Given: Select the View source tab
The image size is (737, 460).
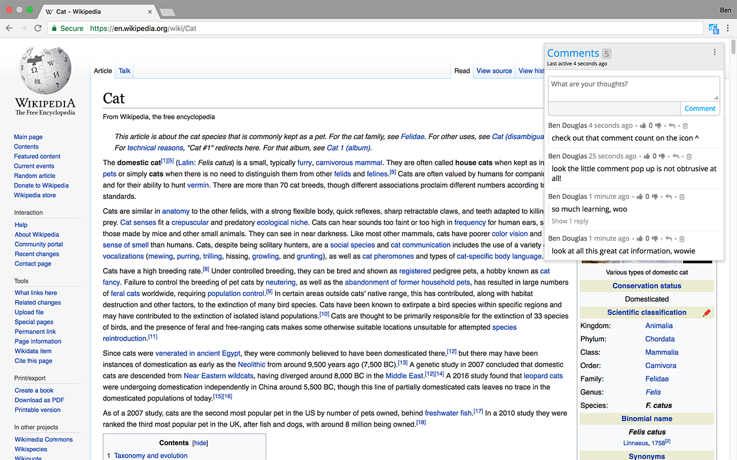Looking at the screenshot, I should (494, 71).
